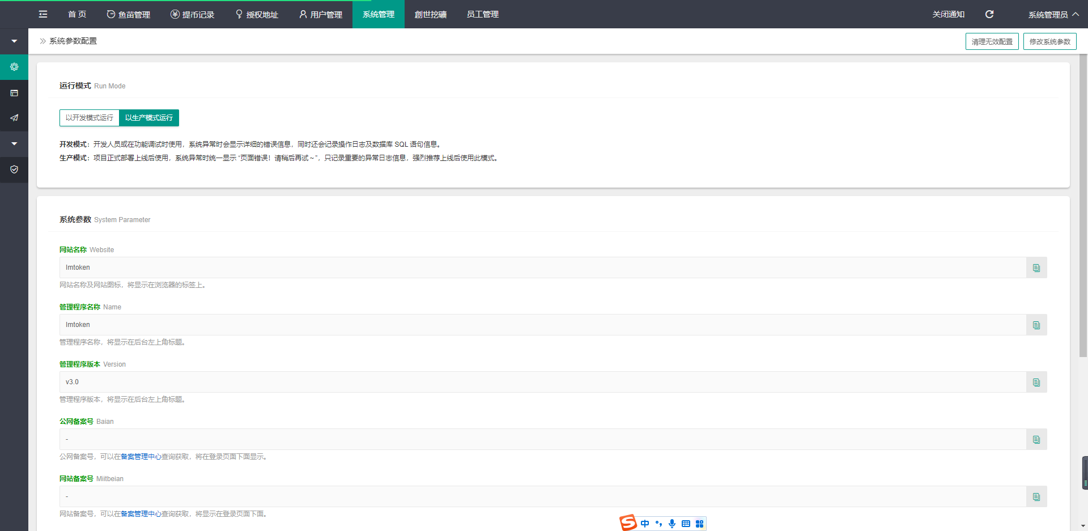1088x531 pixels.
Task: Go to 提币记录 menu tab
Action: (193, 15)
